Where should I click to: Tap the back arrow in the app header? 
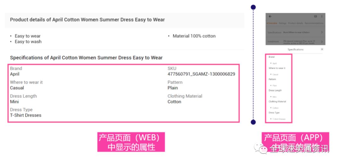(270, 16)
